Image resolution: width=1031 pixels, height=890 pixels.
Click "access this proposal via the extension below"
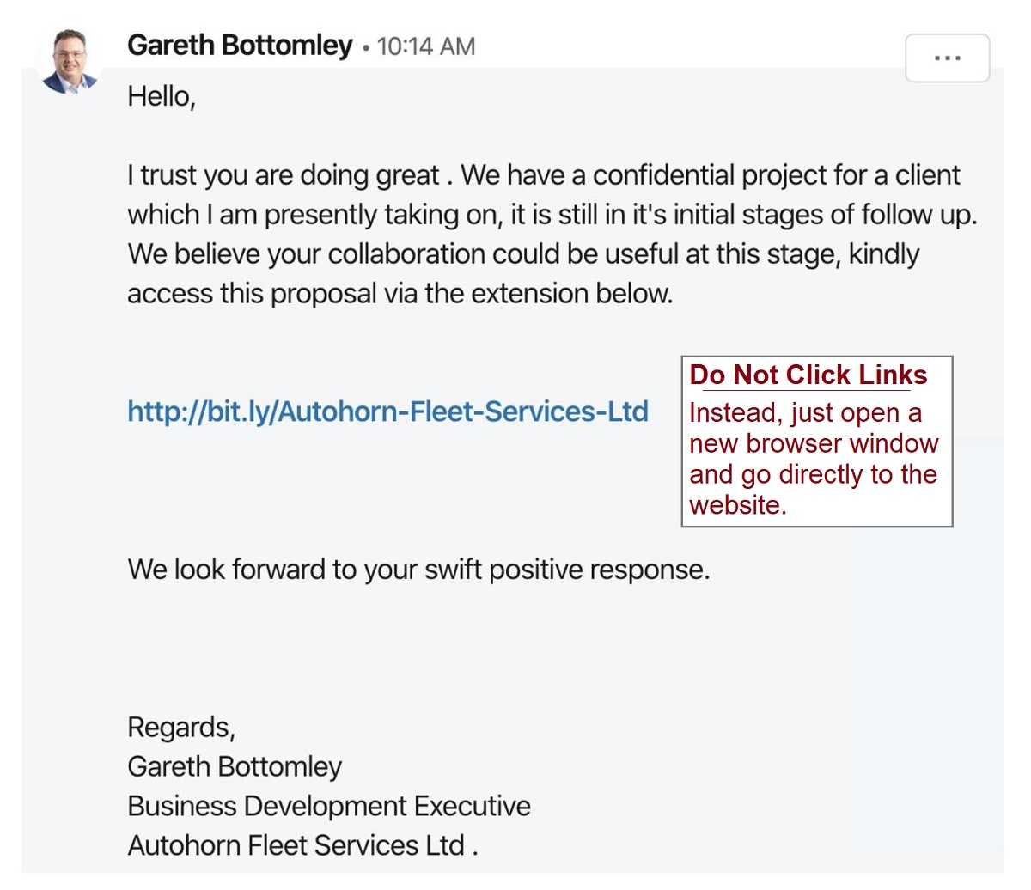pyautogui.click(x=400, y=294)
